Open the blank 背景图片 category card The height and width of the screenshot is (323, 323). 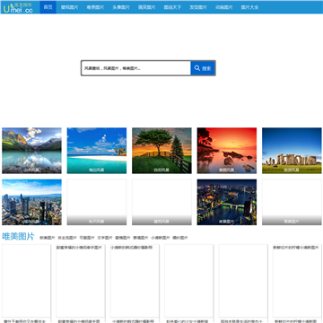point(292,202)
